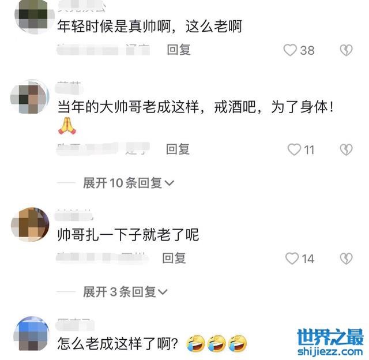Viewport: 369px width, 360px height.
Task: Expand 展开10条回复 replies
Action: coord(128,183)
